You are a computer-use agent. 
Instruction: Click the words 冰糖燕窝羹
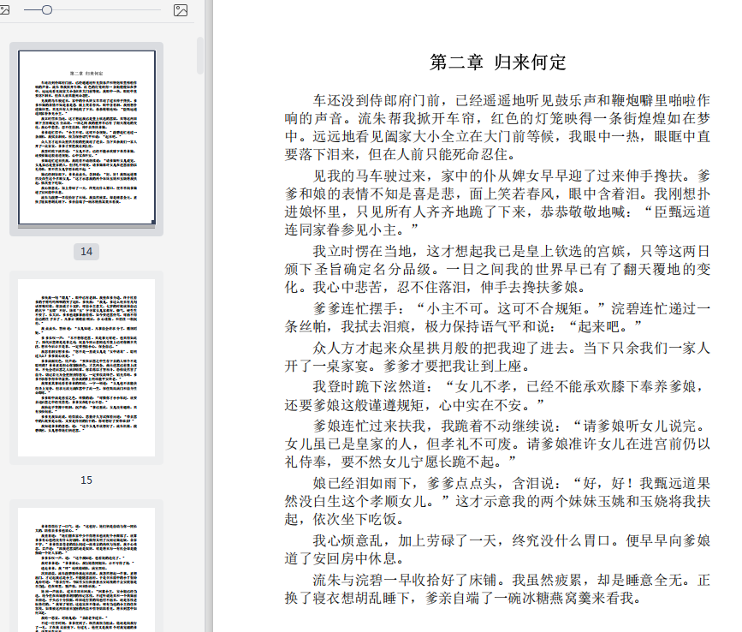pos(558,598)
